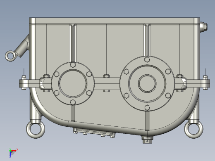Pick the shaft end circle in the large bearing cover
This screenshot has height=161, width=215.
click(147, 83)
